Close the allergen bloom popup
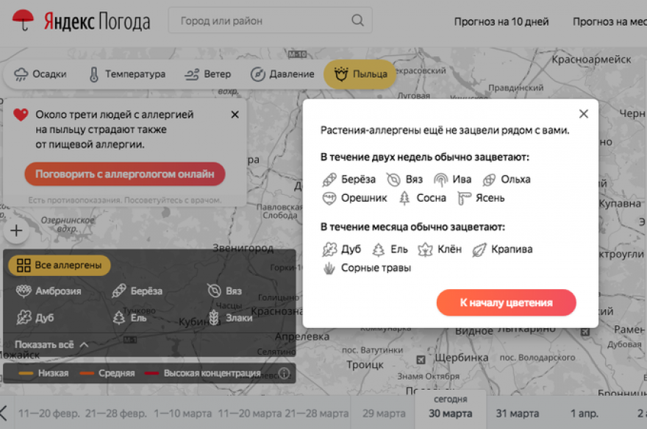Image resolution: width=647 pixels, height=429 pixels. coord(583,114)
